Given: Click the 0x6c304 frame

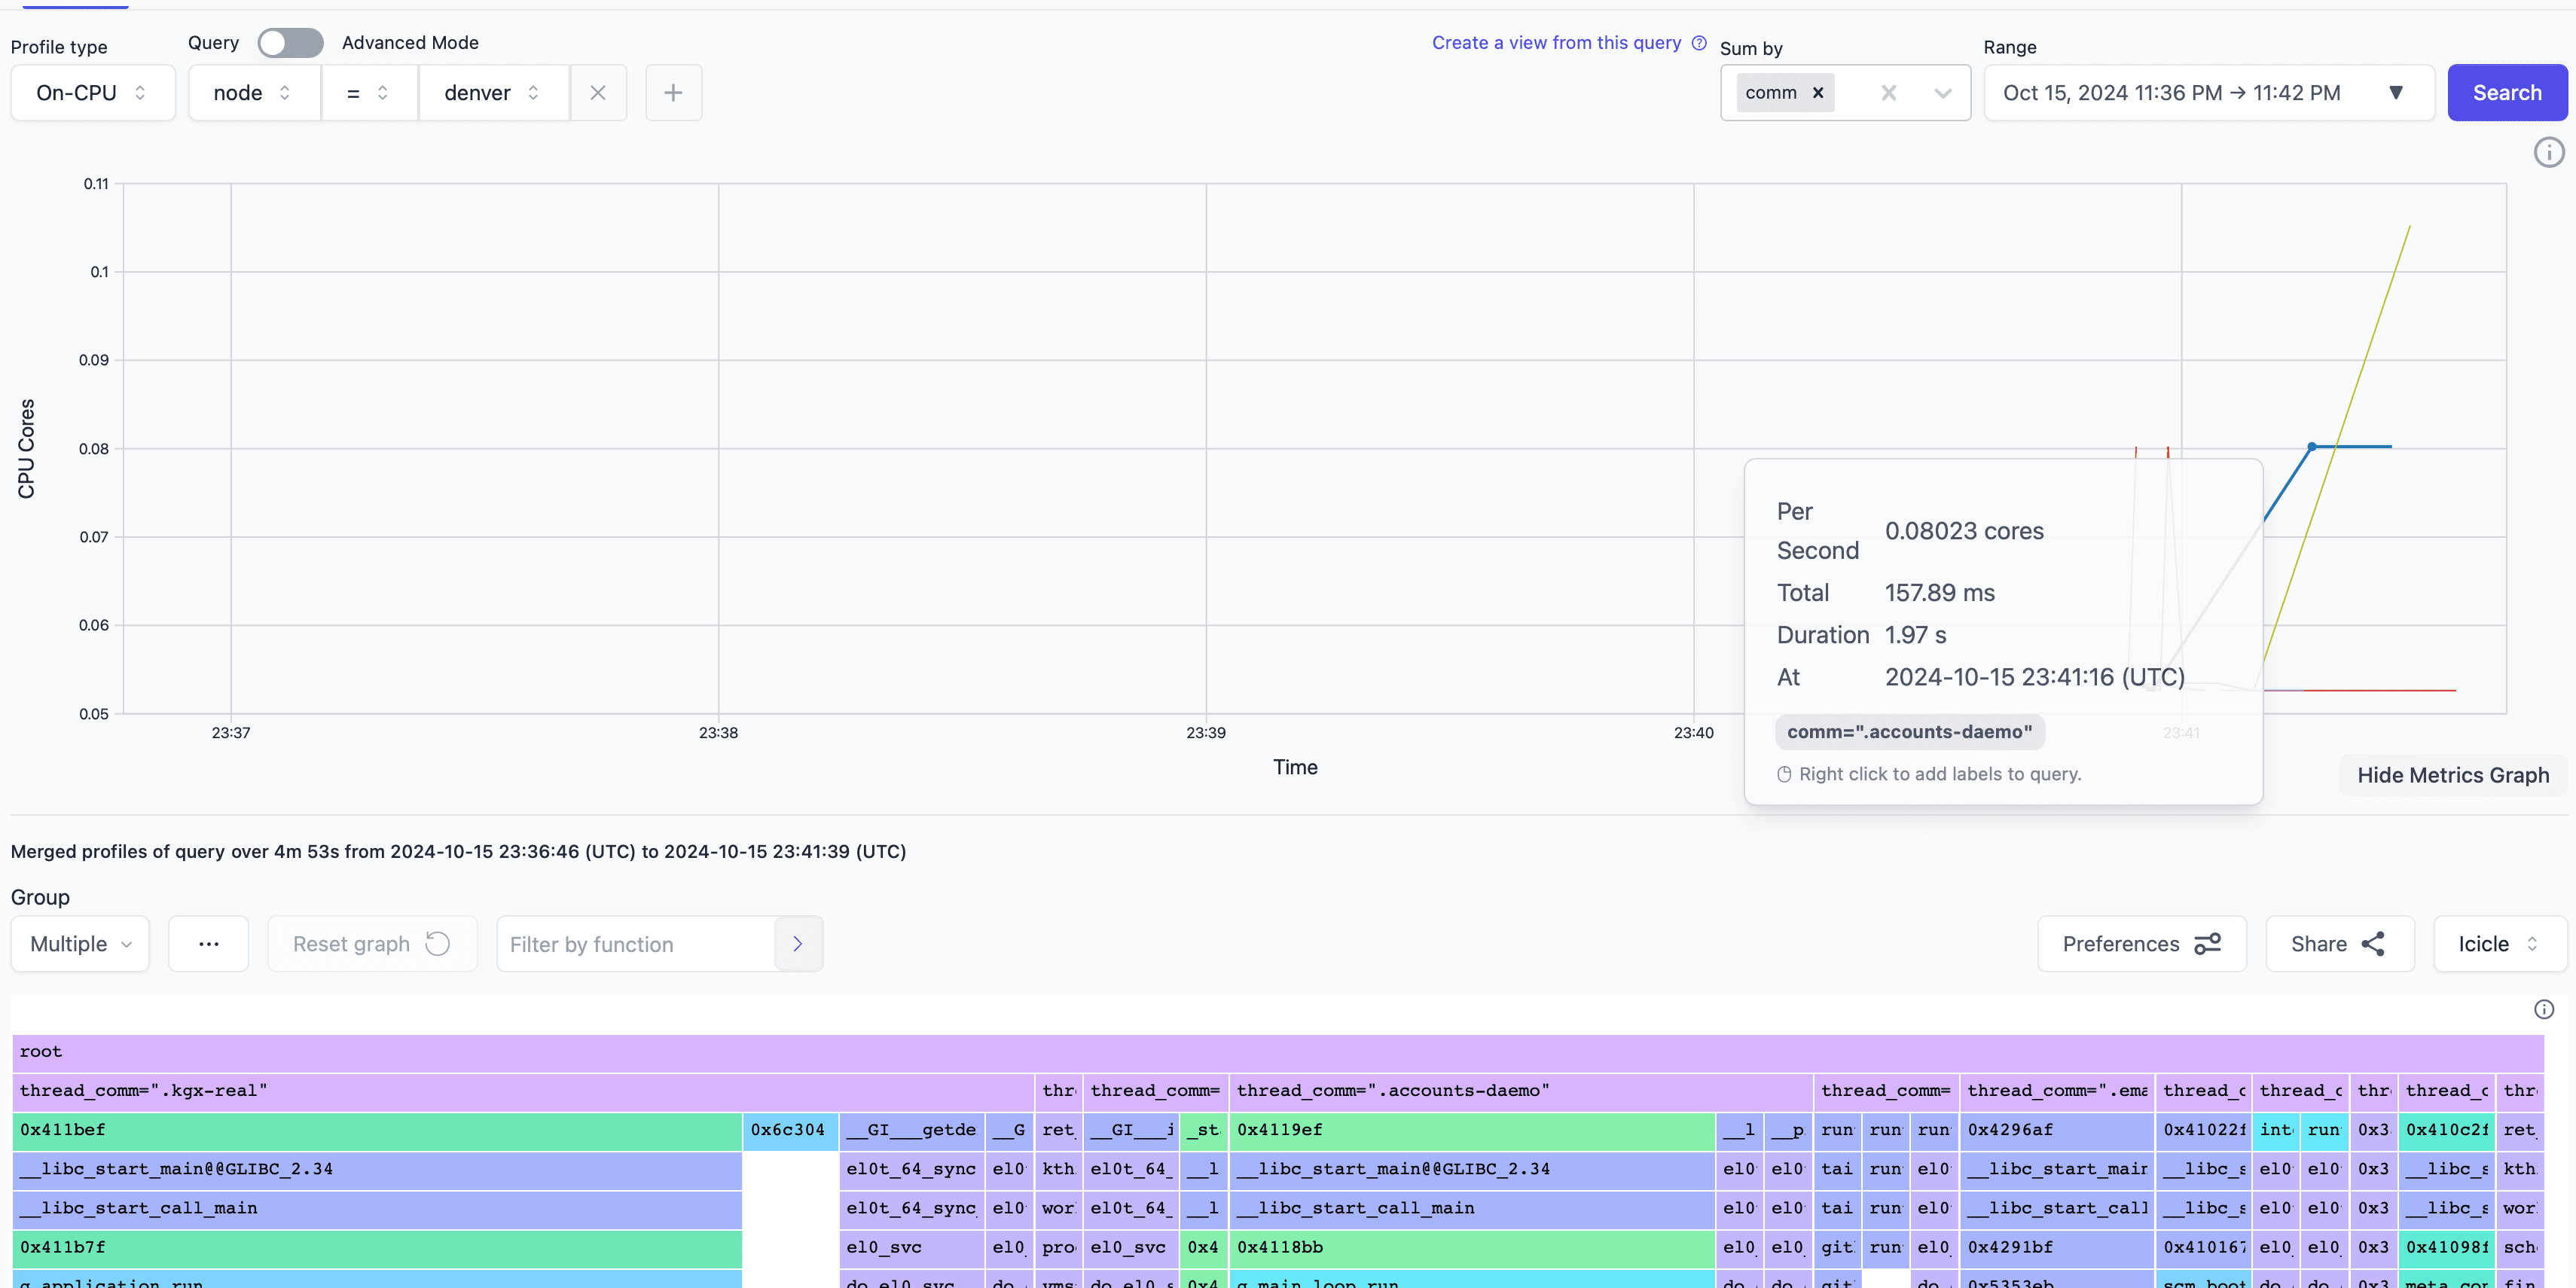Looking at the screenshot, I should click(x=790, y=1130).
